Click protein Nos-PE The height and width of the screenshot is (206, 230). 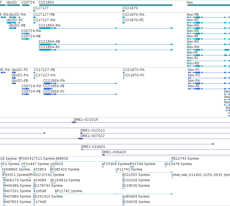click(194, 86)
